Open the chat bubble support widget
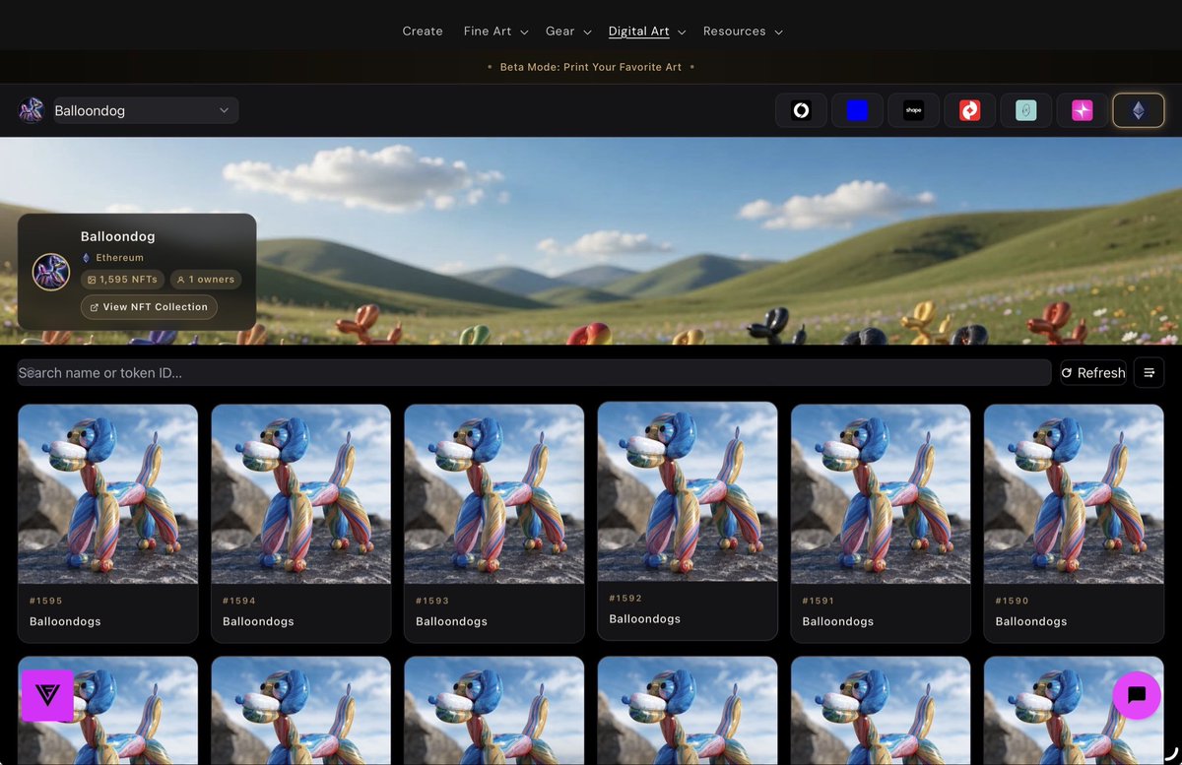This screenshot has width=1182, height=765. tap(1137, 695)
